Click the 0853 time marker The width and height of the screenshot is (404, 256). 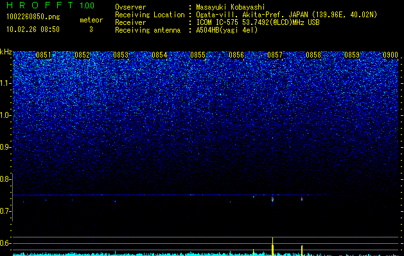121,55
